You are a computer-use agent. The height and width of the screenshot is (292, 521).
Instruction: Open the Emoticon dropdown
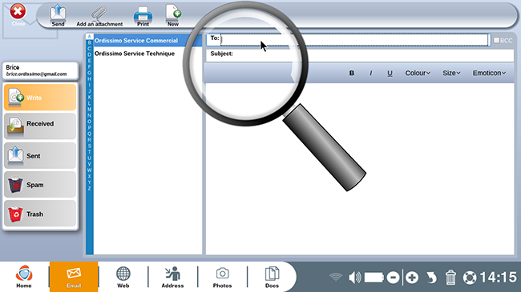[489, 73]
